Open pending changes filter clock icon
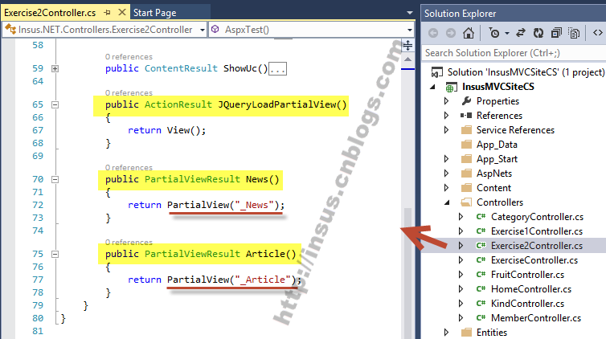 click(494, 33)
